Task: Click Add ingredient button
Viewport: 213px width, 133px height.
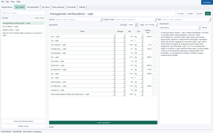Action: click(103, 123)
